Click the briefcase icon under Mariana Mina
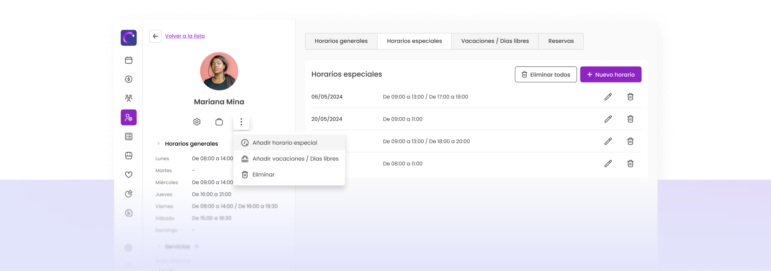Image resolution: width=771 pixels, height=271 pixels. point(219,122)
